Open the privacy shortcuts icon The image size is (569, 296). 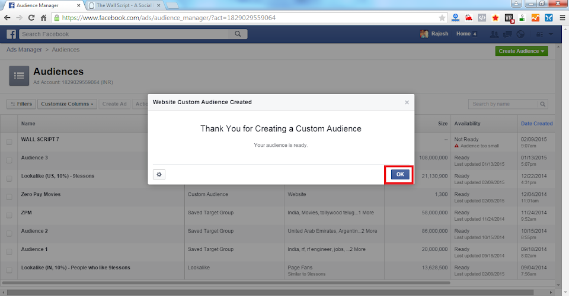coord(539,34)
